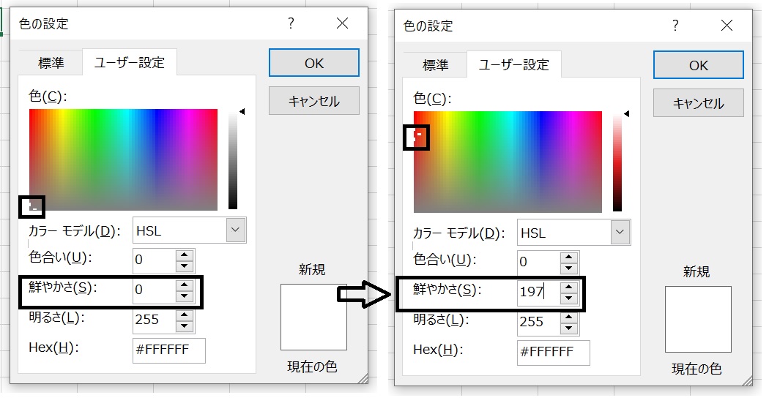Screen dimensions: 769x406
Task: Decrease 色合い with the down arrow, right dialog
Action: [569, 268]
